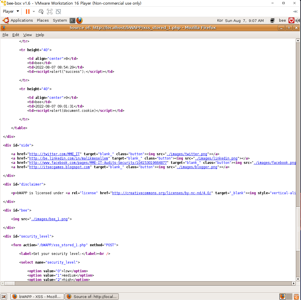Click the Ubuntu logo icon in the panel

coord(6,20)
